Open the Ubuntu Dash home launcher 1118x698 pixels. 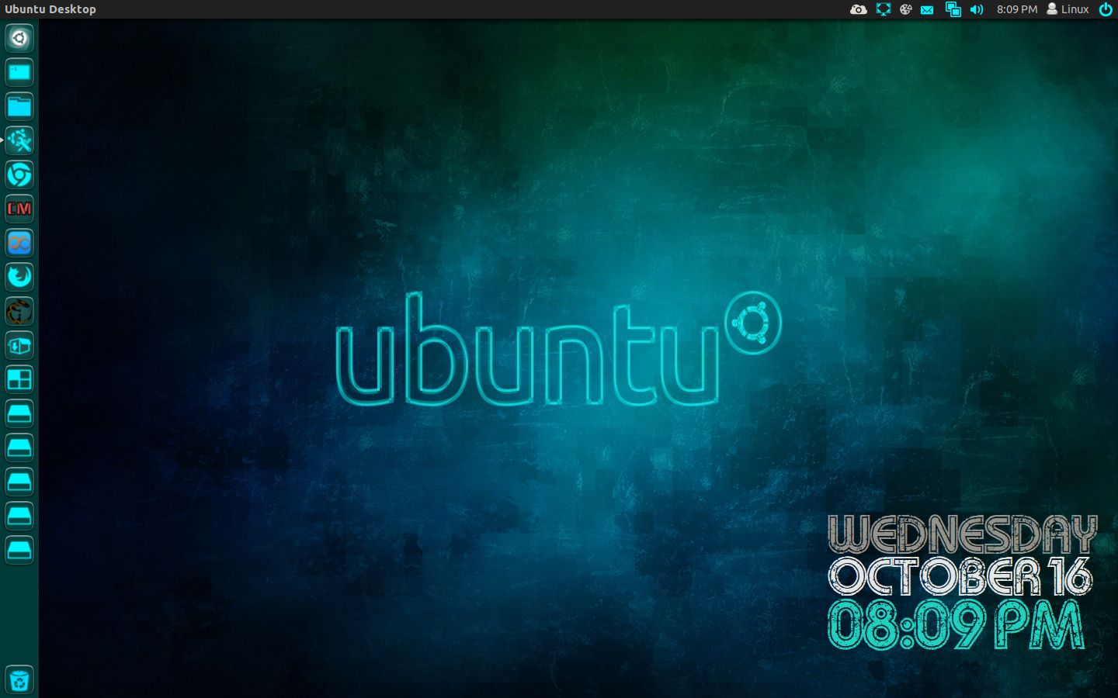coord(19,38)
